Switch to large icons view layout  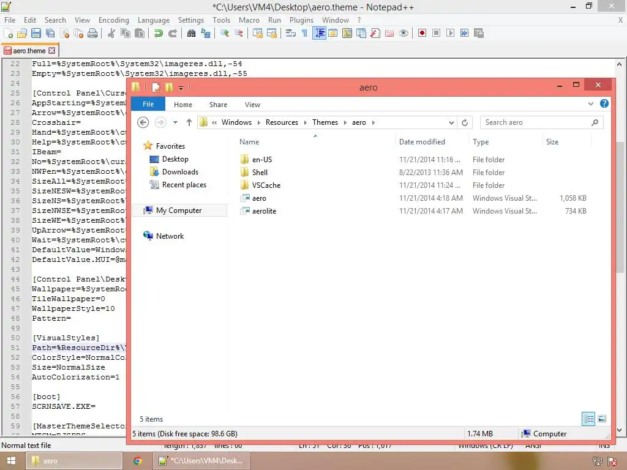point(602,419)
